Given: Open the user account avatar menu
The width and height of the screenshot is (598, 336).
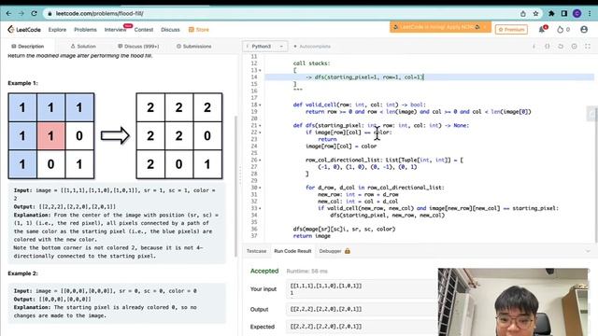Looking at the screenshot, I should (x=584, y=29).
